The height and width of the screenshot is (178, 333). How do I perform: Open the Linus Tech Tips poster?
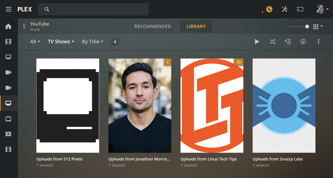click(212, 106)
